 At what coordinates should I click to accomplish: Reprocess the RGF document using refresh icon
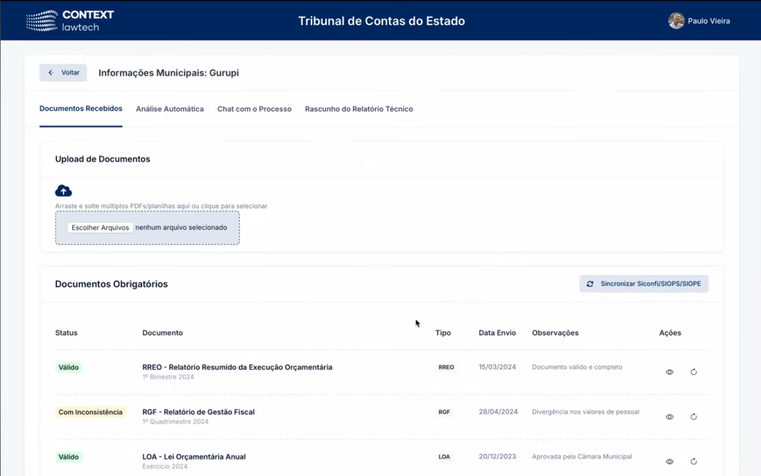pyautogui.click(x=693, y=416)
